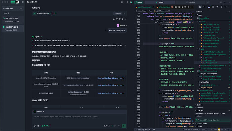
Task: Click the copy response icon
Action: click(120, 19)
